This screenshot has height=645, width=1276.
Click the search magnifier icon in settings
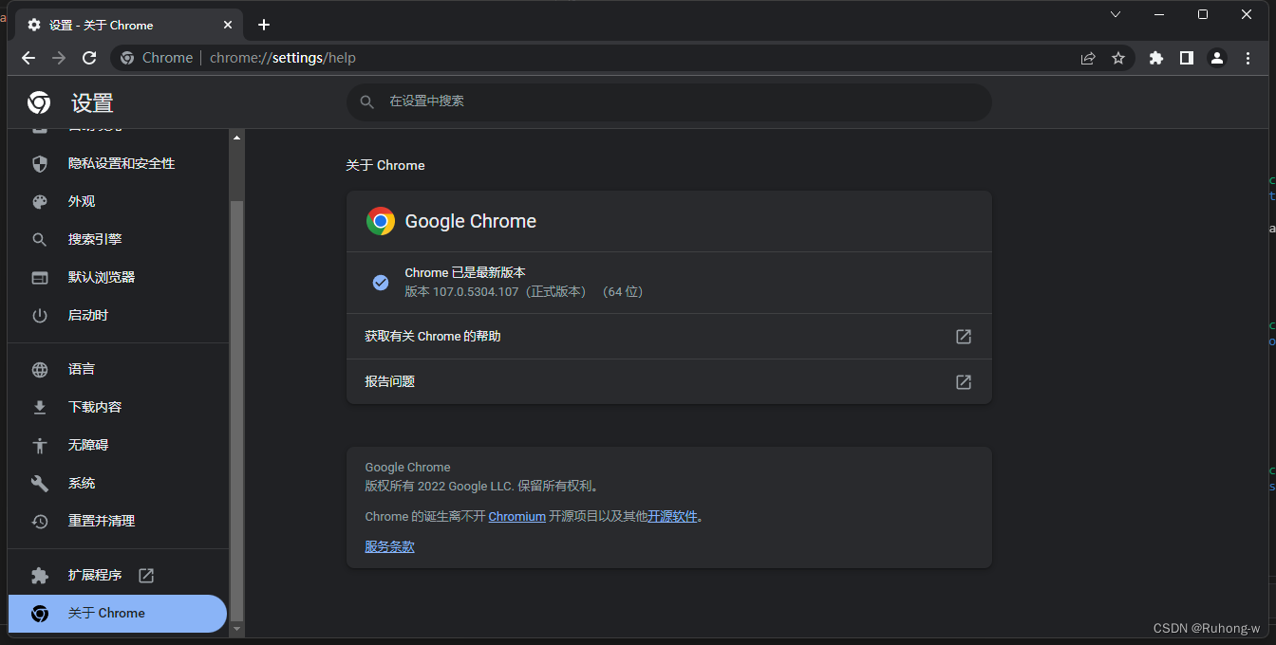click(367, 101)
